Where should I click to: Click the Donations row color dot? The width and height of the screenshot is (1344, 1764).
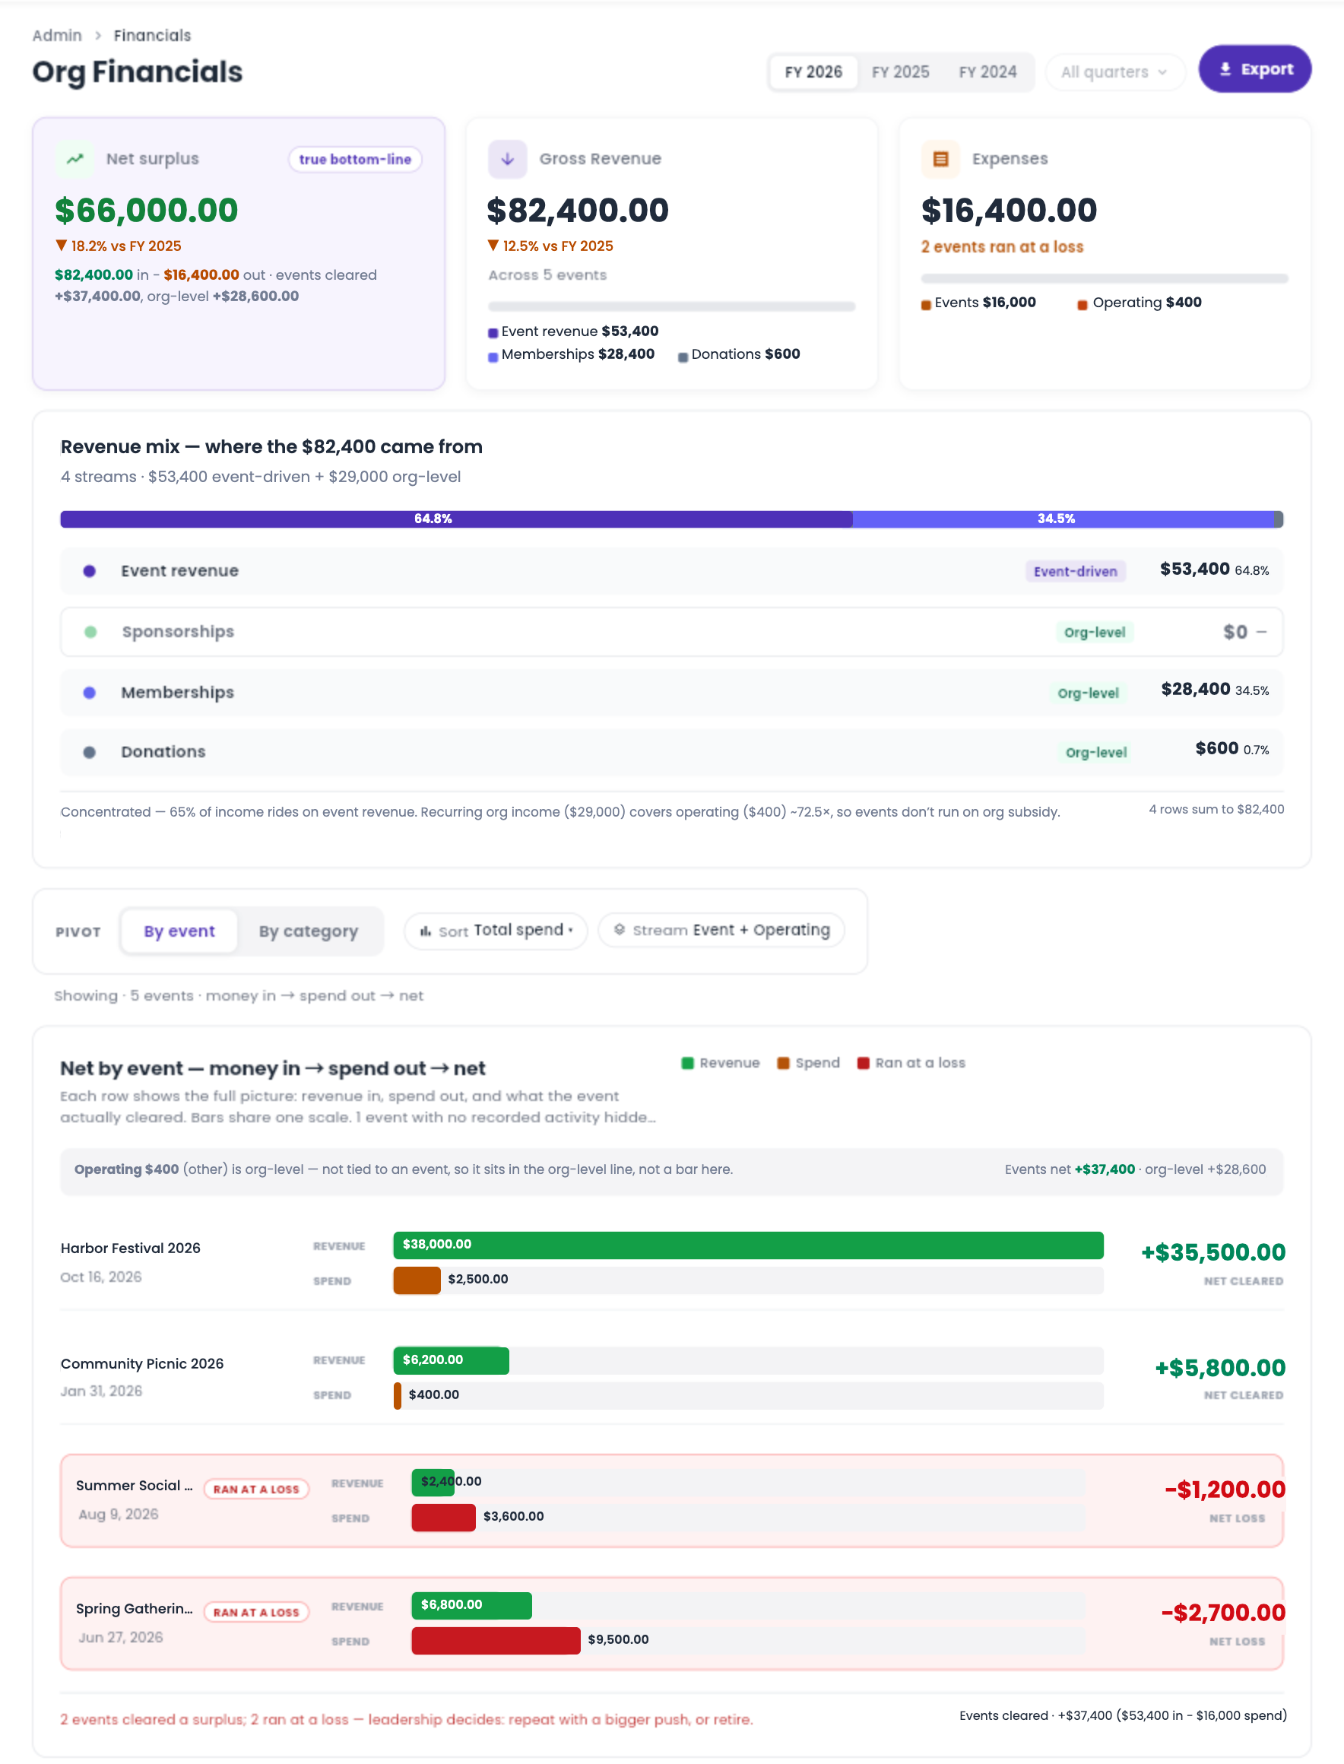(90, 752)
